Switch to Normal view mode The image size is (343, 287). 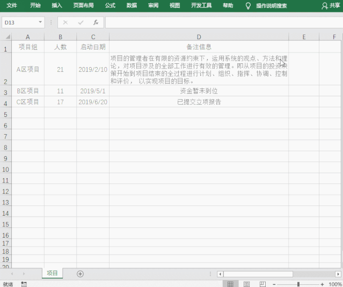(x=230, y=284)
